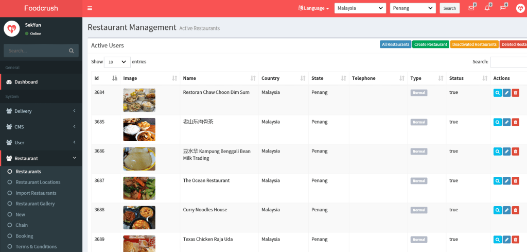The height and width of the screenshot is (252, 527).
Task: Delete restaurant 3686 with trash icon
Action: tap(515, 152)
